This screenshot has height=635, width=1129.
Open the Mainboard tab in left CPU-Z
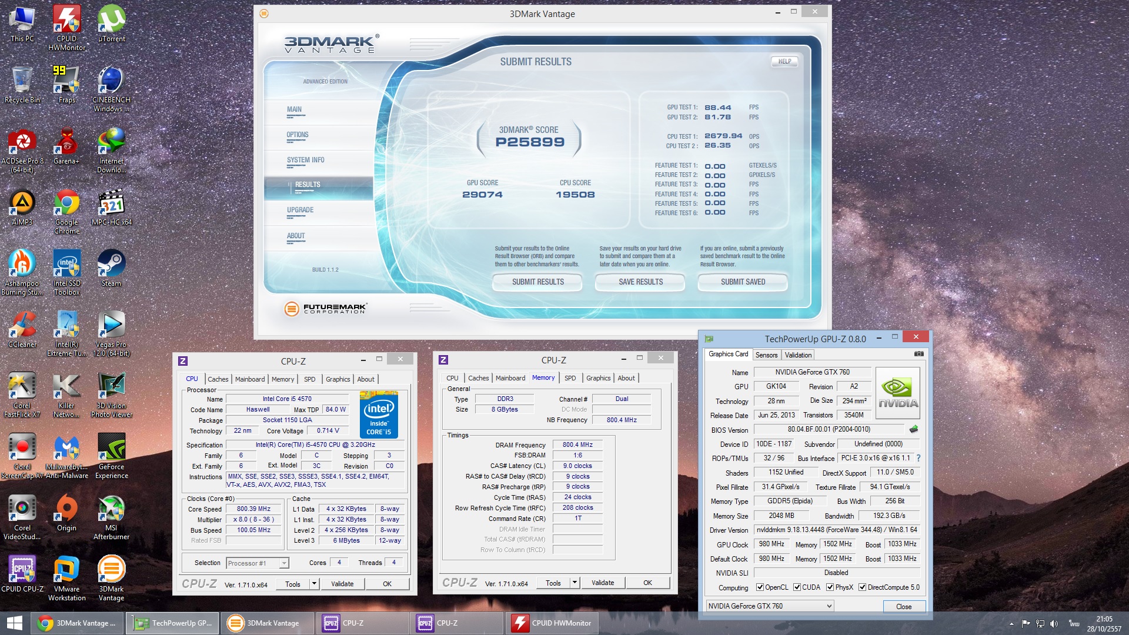coord(250,379)
